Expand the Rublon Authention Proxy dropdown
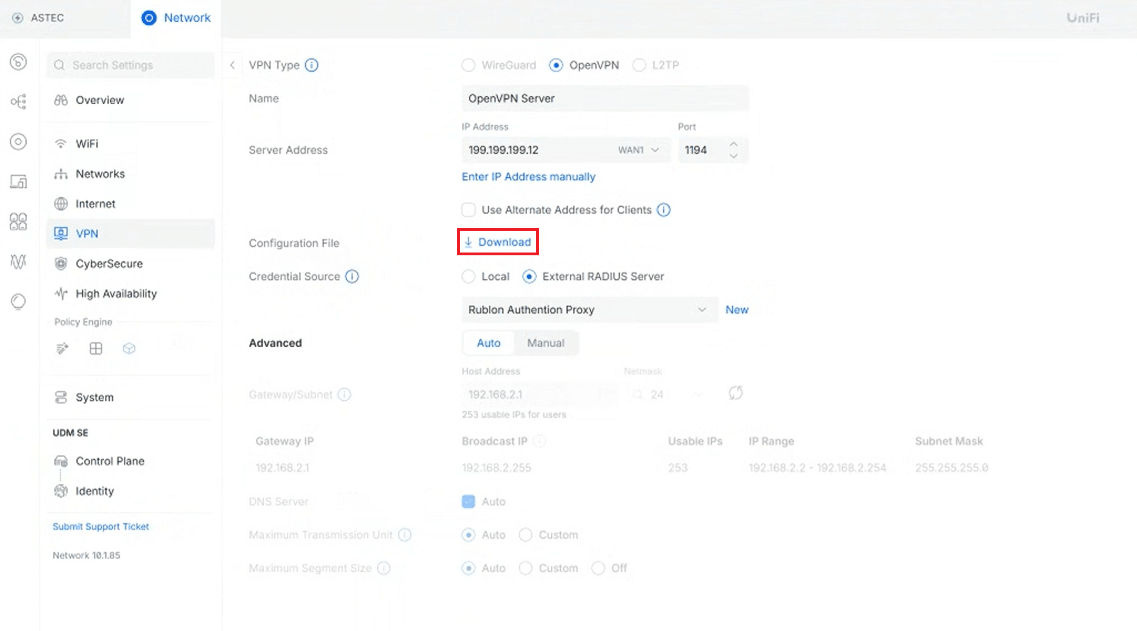Image resolution: width=1137 pixels, height=631 pixels. 701,310
